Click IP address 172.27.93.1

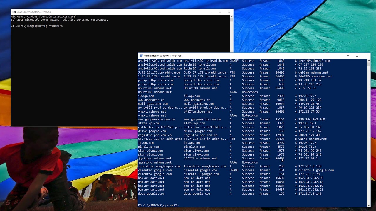pyautogui.click(x=308, y=159)
